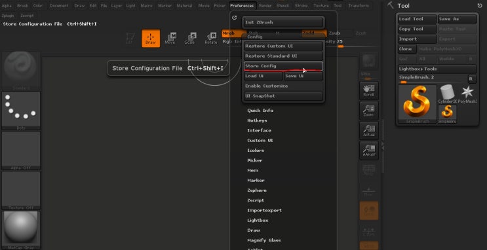
Task: Click the AAHalf icon
Action: (x=368, y=151)
